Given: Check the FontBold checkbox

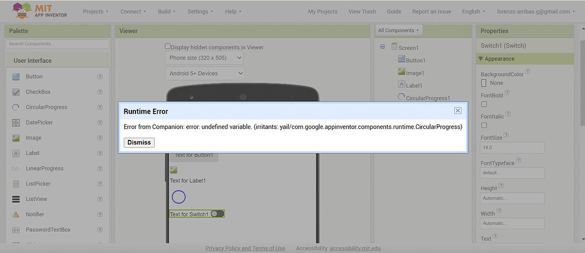Looking at the screenshot, I should tap(484, 104).
